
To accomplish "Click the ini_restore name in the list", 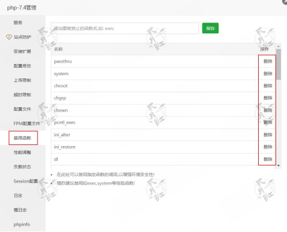I will pyautogui.click(x=65, y=147).
